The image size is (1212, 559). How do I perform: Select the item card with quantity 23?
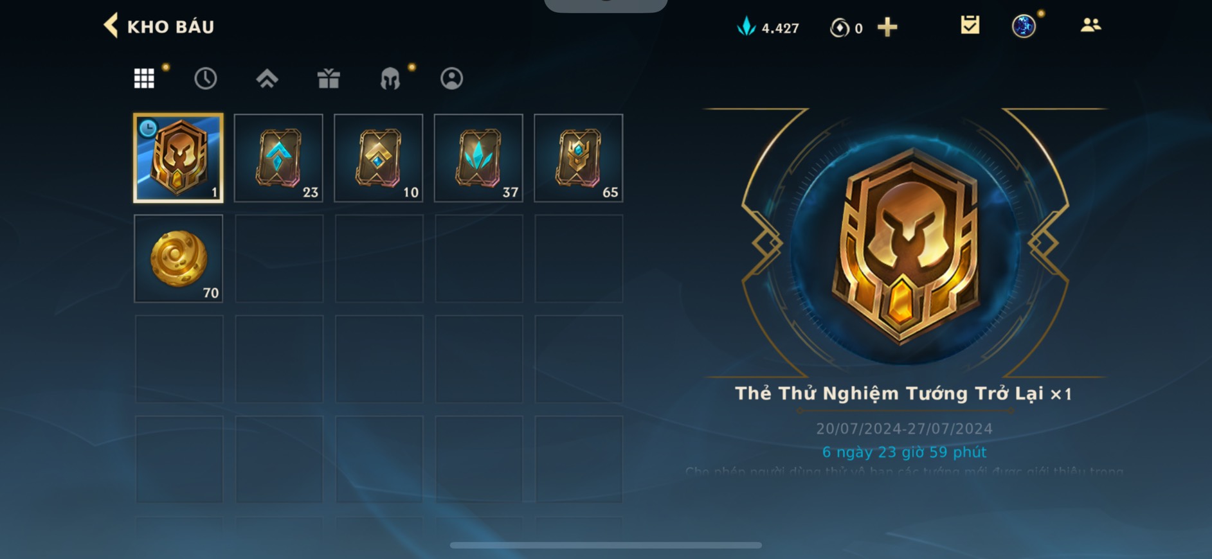(x=278, y=158)
